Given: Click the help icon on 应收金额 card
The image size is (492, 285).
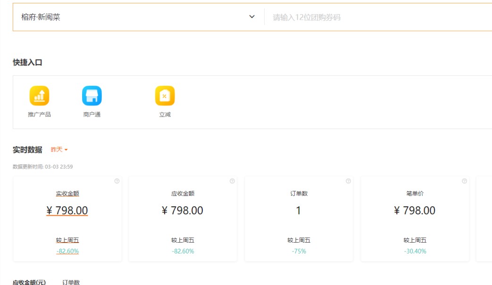Looking at the screenshot, I should click(232, 181).
